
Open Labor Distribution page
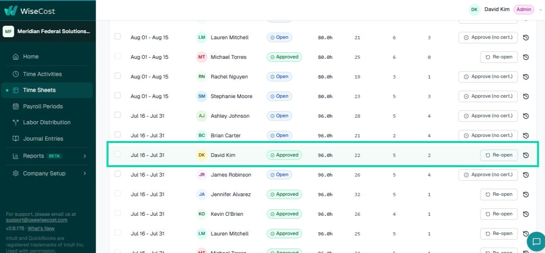point(47,122)
